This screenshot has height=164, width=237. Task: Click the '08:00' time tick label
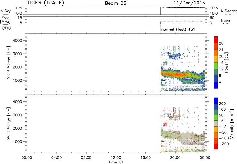pyautogui.click(x=86, y=158)
